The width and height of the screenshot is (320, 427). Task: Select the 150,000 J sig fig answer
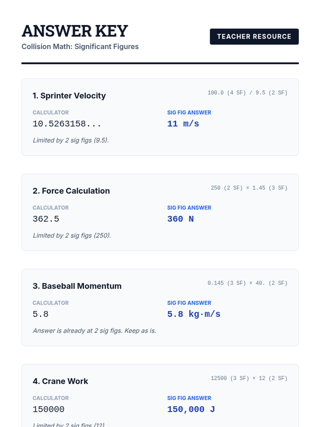pyautogui.click(x=191, y=409)
